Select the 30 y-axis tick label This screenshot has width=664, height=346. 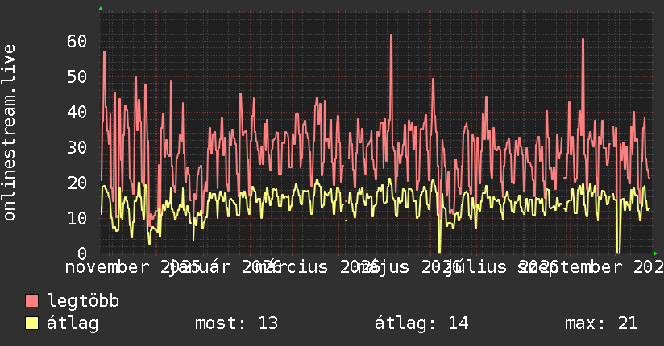tap(77, 147)
